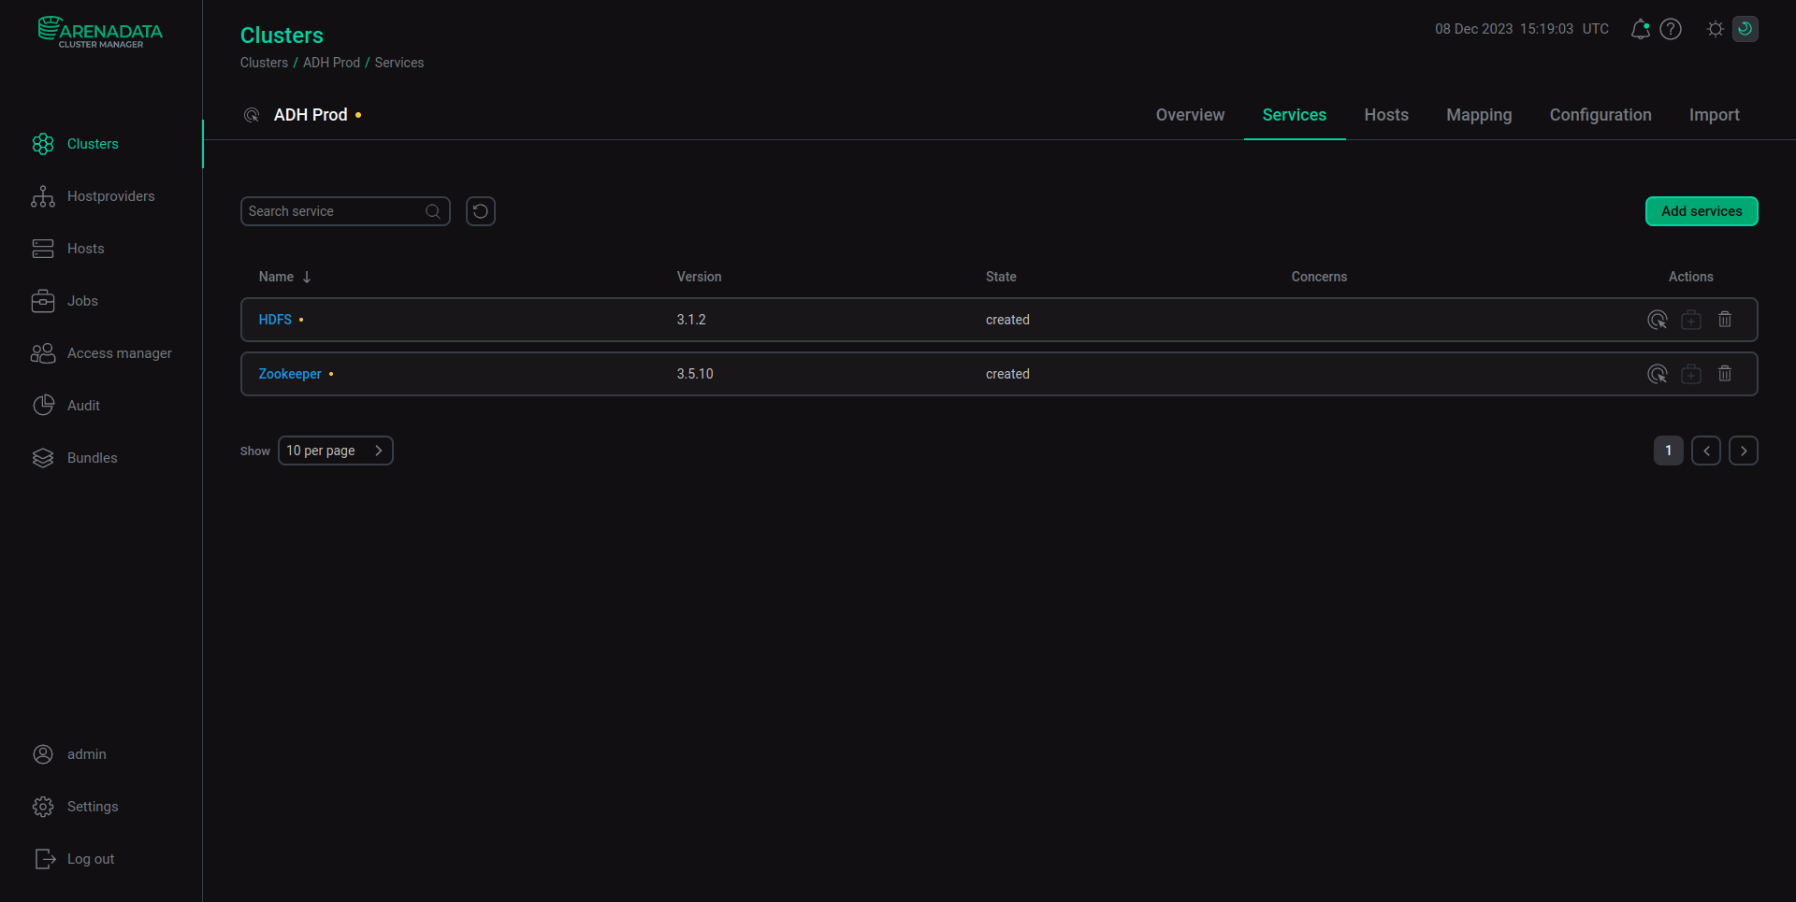The height and width of the screenshot is (902, 1796).
Task: Switch to light theme sun icon
Action: pos(1715,29)
